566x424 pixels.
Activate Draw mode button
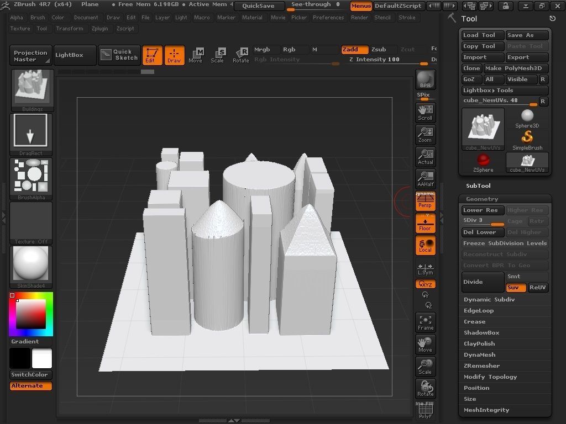tap(174, 55)
